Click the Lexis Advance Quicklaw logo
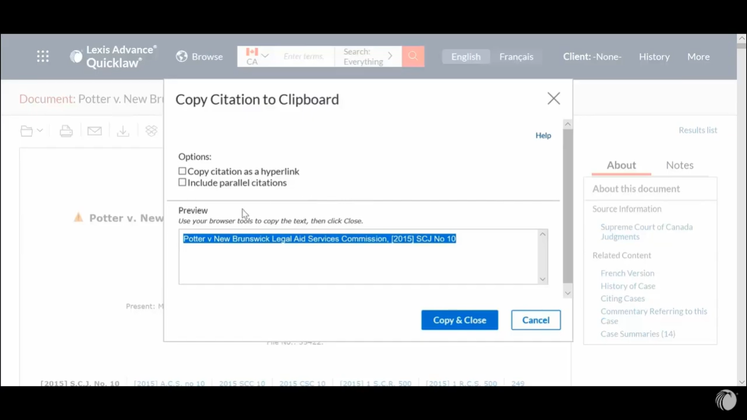This screenshot has width=747, height=420. click(x=113, y=57)
